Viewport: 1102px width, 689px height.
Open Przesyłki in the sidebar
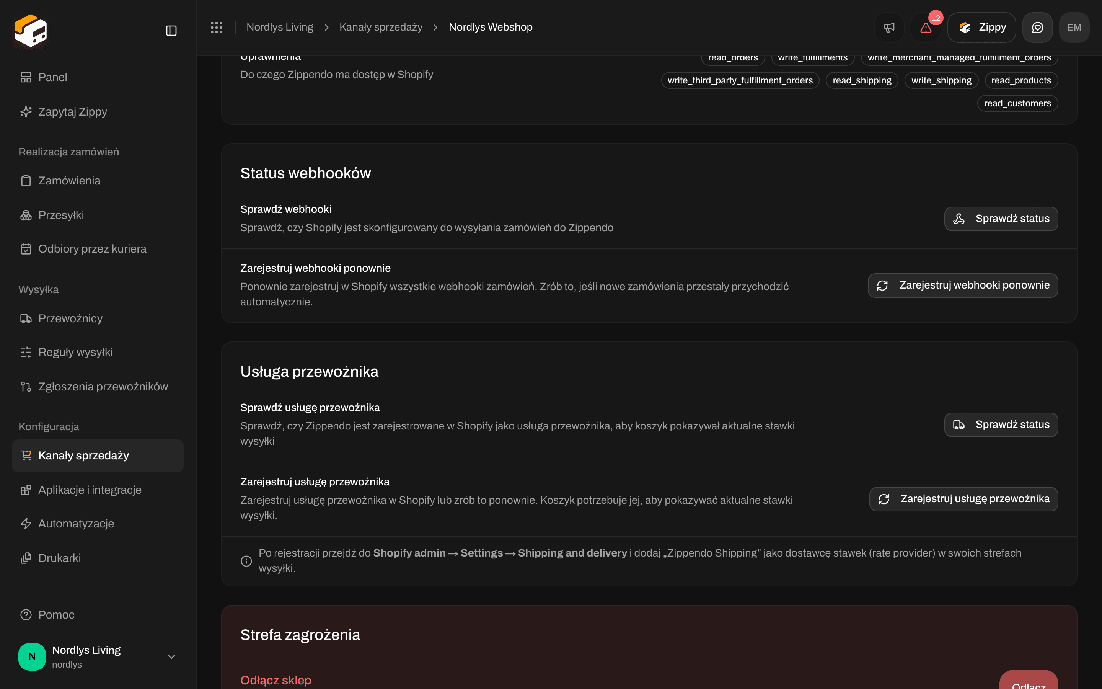(98, 215)
